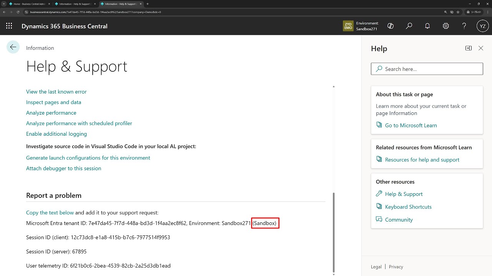Image resolution: width=492 pixels, height=276 pixels.
Task: Click the crossed-out eye tracking icon
Action: (452, 12)
